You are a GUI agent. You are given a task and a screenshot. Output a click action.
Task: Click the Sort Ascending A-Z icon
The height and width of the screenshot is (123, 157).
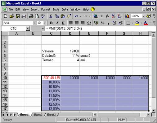click(114, 16)
